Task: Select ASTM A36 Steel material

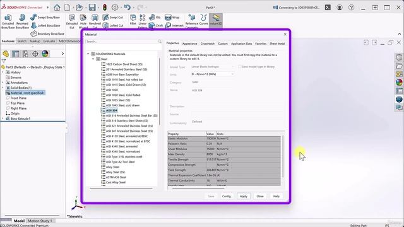Action: click(x=116, y=177)
